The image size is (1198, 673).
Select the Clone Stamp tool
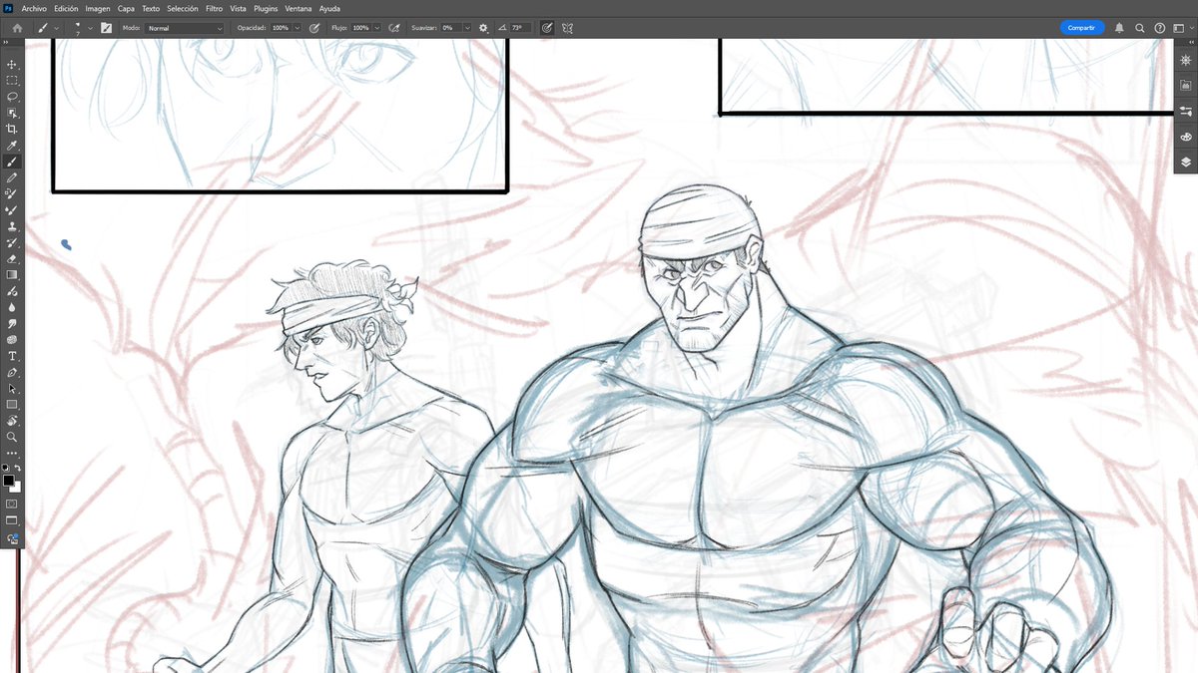tap(12, 226)
